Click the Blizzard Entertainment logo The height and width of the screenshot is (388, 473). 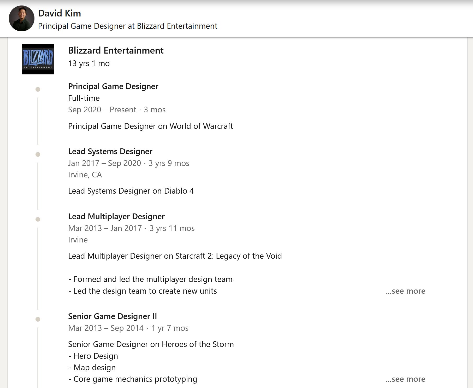point(38,59)
